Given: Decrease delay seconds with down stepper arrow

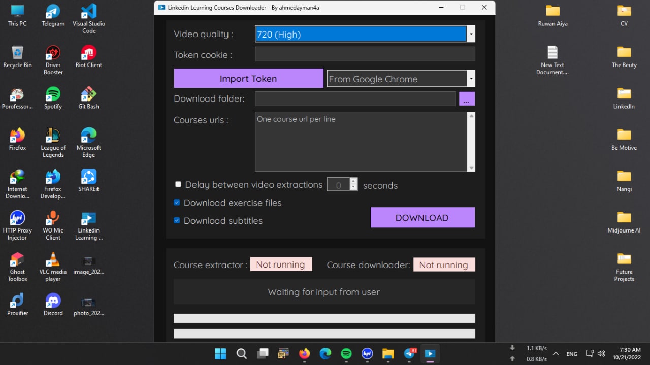Looking at the screenshot, I should coord(353,187).
